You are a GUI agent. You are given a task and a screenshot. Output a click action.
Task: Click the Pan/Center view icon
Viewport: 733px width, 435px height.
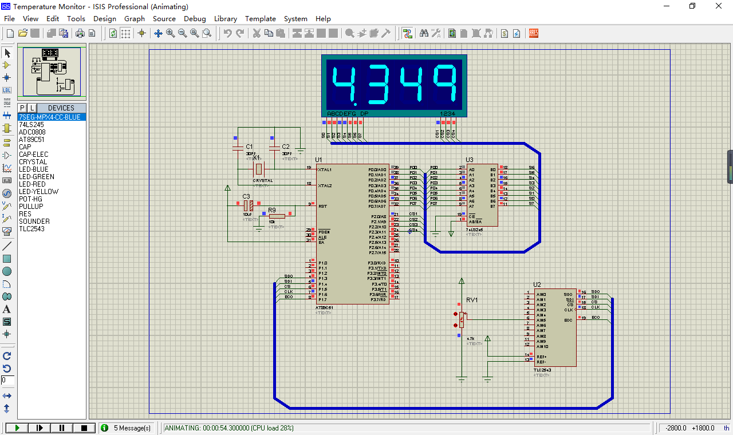159,33
